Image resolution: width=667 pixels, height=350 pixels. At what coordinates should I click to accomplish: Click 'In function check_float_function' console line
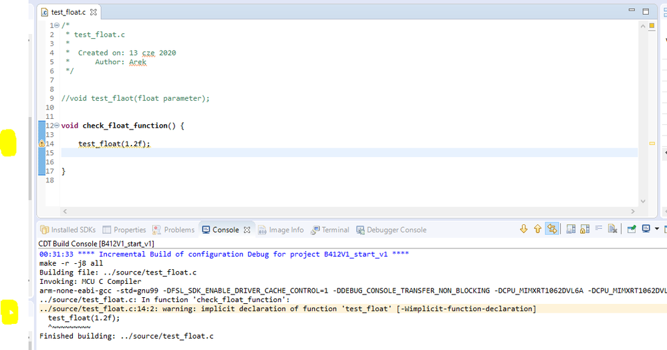(164, 299)
